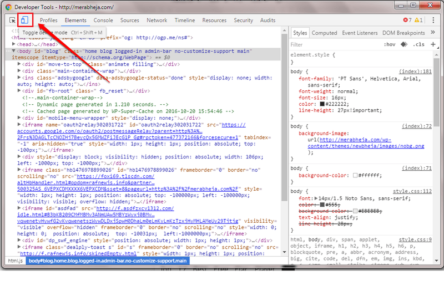Viewport: 444px width, 281px height.
Task: Open the DOM Breakpoints sidebar tab
Action: click(403, 33)
